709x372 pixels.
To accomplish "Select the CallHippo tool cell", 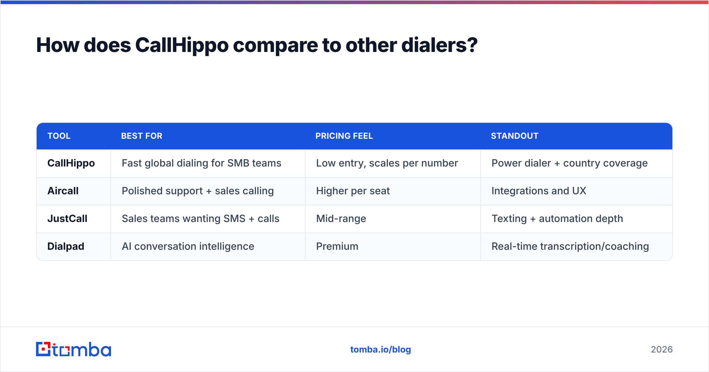I will (74, 163).
